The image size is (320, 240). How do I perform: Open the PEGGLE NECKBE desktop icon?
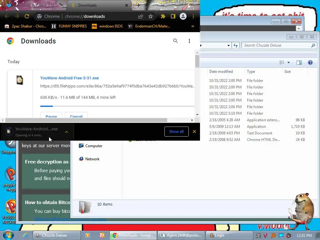9,212
